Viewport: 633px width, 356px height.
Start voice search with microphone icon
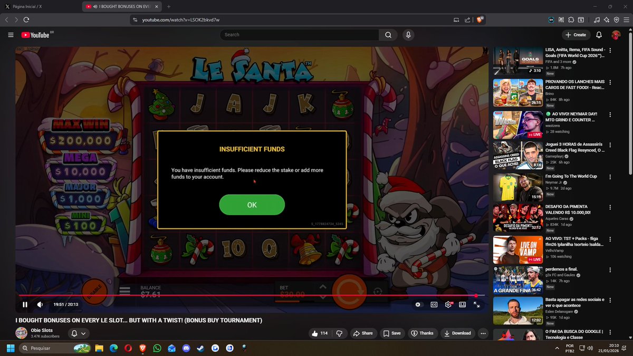[x=408, y=35]
